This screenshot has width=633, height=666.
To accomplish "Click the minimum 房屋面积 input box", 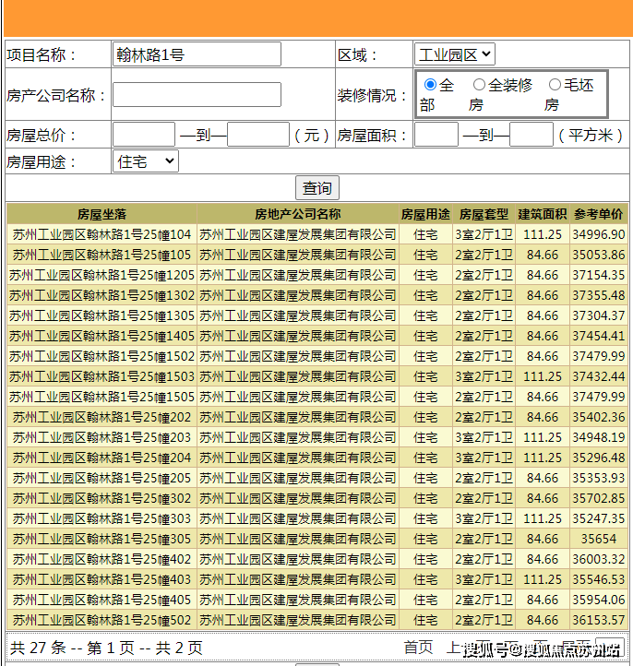I will [436, 135].
